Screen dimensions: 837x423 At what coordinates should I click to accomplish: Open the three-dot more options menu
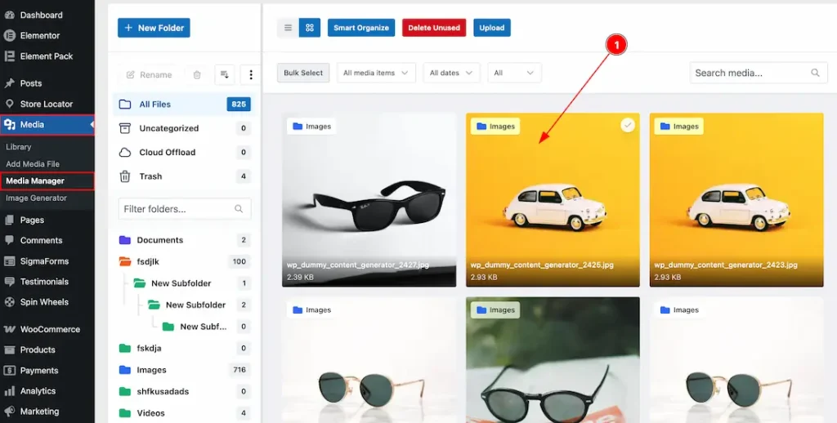(x=251, y=74)
